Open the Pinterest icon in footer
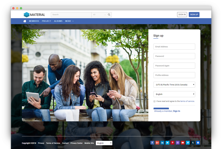The height and width of the screenshot is (149, 222). click(172, 143)
